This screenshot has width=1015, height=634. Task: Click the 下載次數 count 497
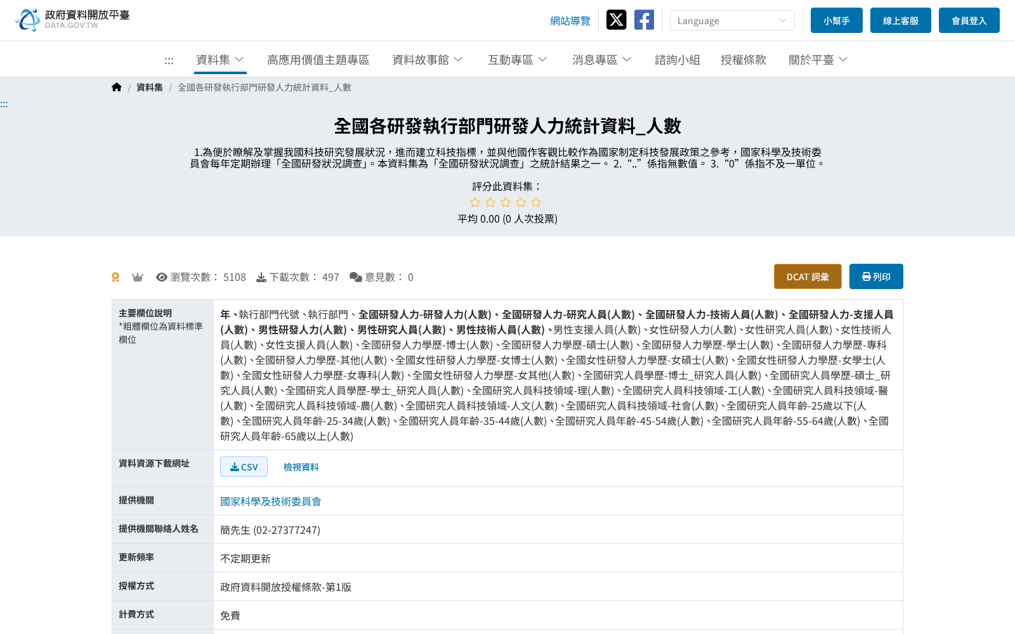click(331, 277)
